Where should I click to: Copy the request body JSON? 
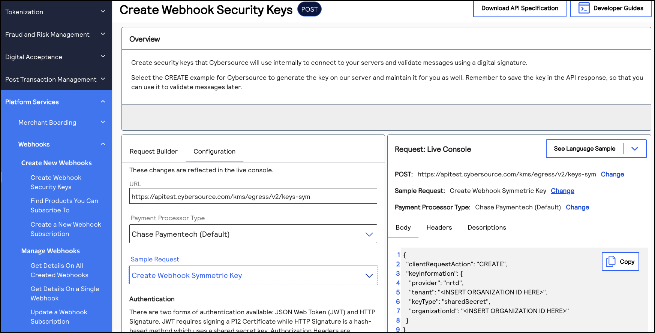click(621, 261)
